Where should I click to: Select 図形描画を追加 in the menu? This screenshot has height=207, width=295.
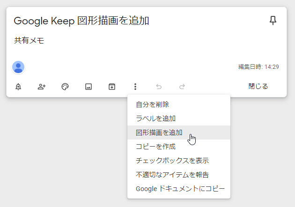pos(179,133)
